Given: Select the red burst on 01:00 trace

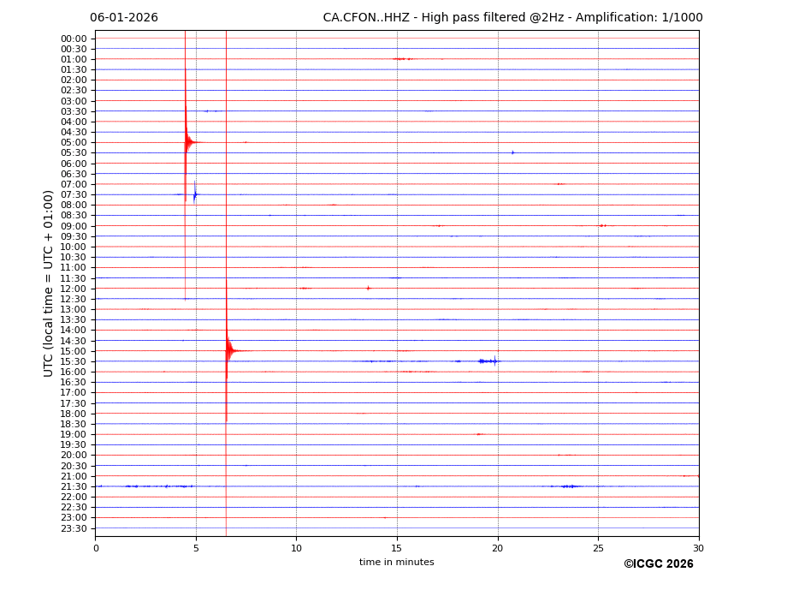Looking at the screenshot, I should coord(401,59).
